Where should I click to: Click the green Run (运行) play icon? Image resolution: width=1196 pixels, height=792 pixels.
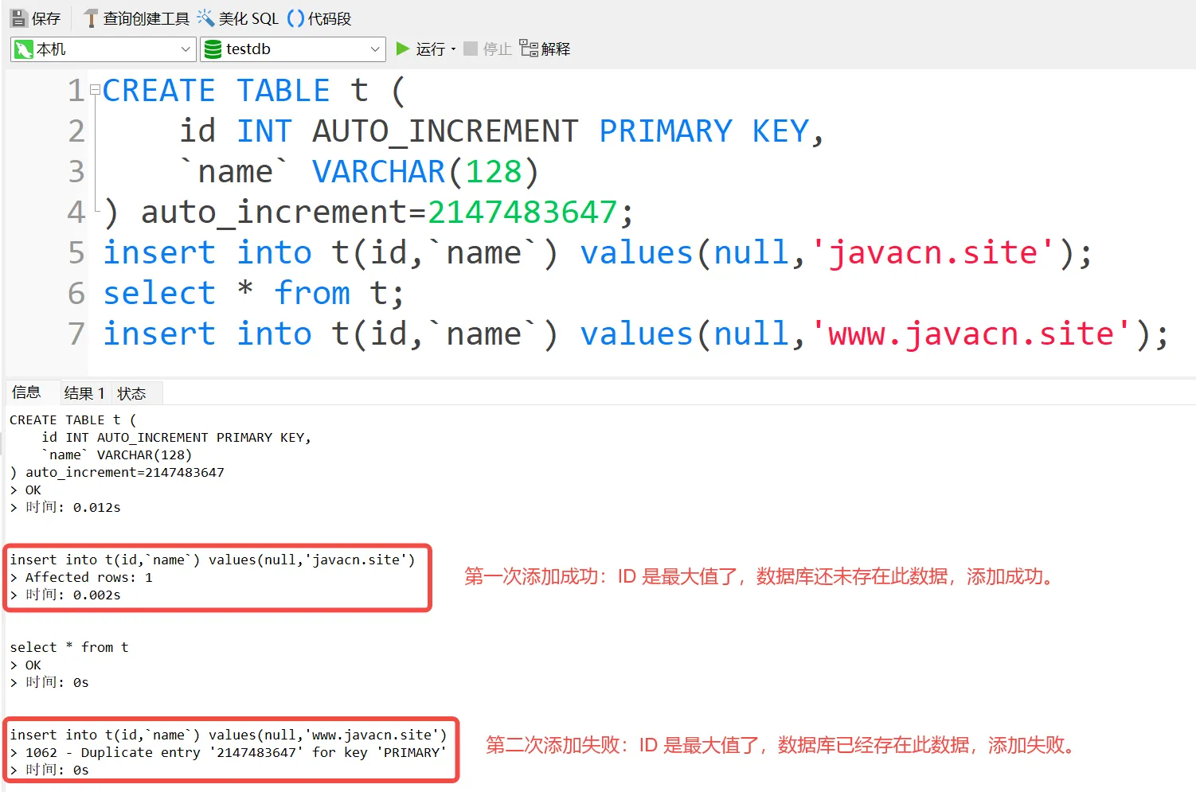[403, 49]
